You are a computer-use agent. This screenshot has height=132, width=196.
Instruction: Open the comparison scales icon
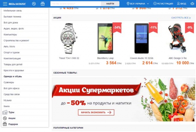click(x=192, y=4)
